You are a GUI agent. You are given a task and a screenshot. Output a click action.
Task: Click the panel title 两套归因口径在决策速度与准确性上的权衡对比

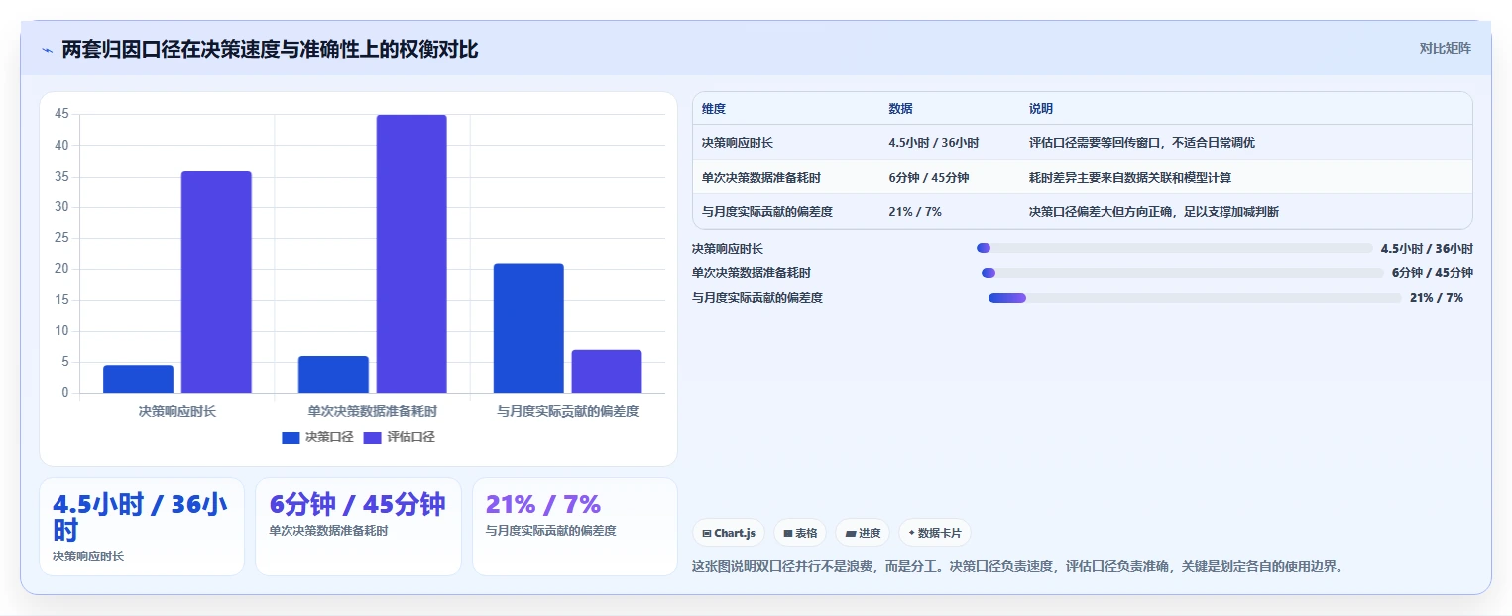click(270, 50)
